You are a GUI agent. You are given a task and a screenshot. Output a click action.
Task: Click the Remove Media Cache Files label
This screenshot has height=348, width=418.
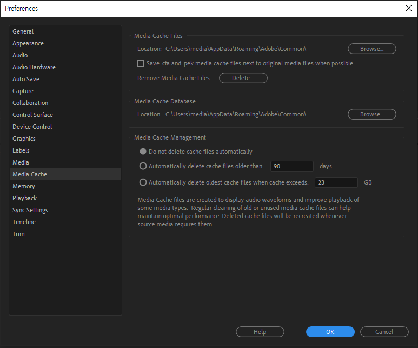coord(174,78)
